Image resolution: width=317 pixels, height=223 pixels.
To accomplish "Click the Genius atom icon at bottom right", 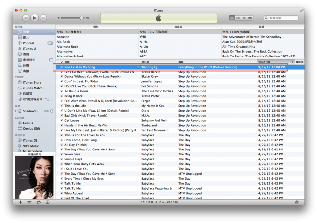I will (x=297, y=202).
